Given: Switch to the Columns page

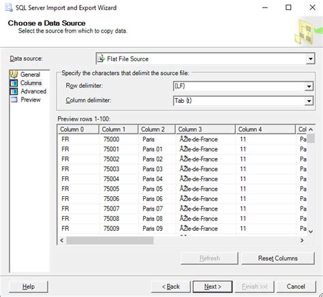Looking at the screenshot, I should 31,83.
